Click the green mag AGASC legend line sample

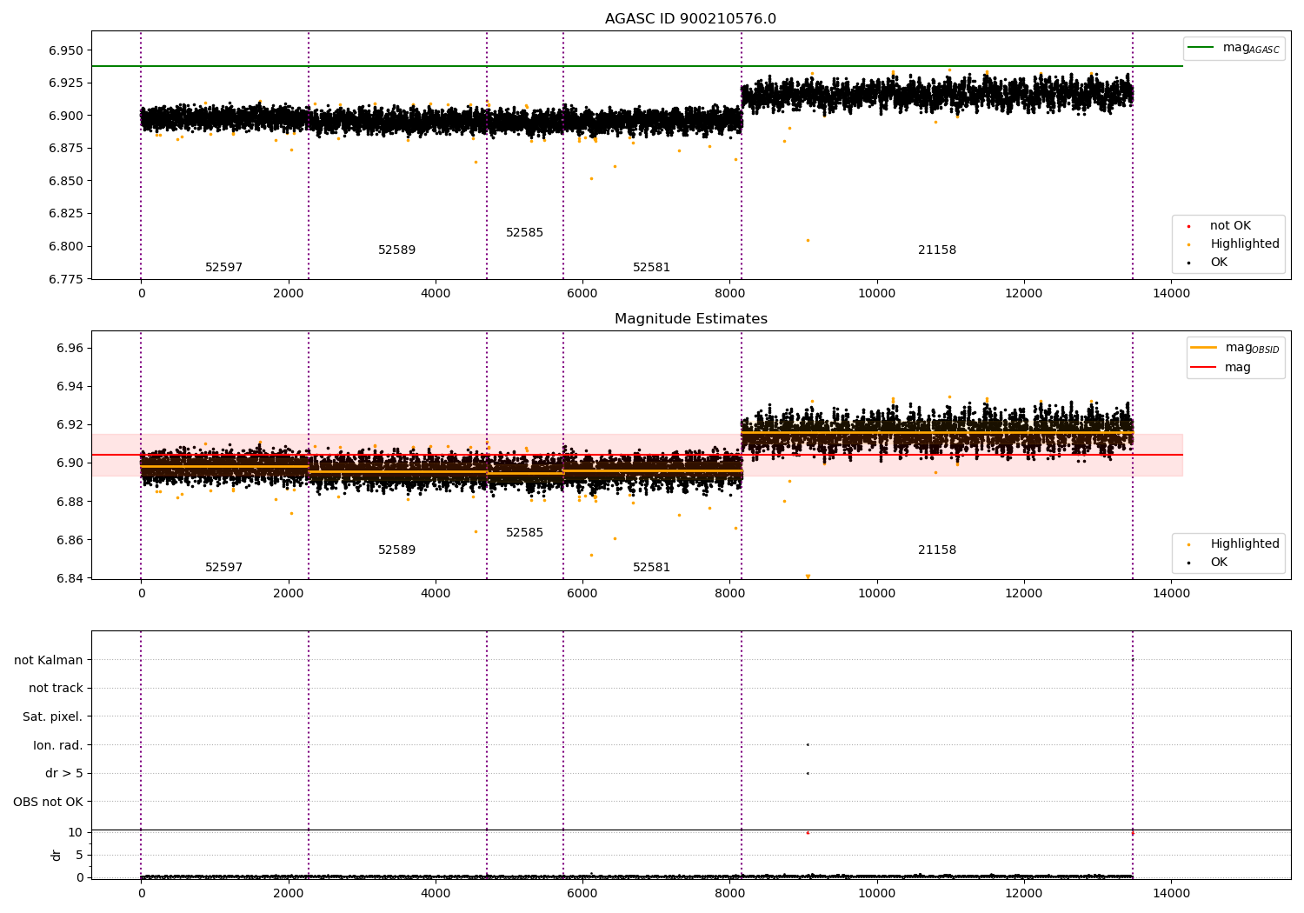(x=1201, y=47)
